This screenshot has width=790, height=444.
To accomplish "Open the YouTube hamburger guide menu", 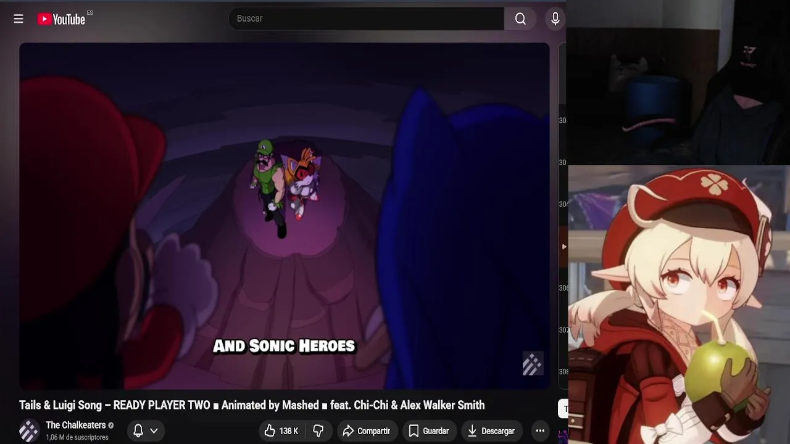I will point(19,19).
